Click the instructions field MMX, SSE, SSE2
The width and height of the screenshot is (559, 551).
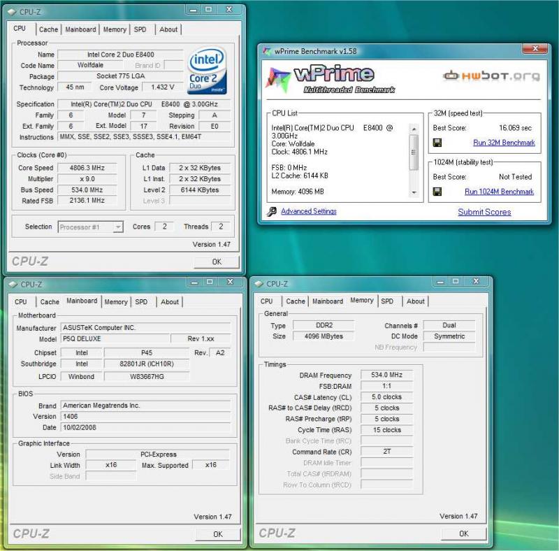click(x=144, y=136)
